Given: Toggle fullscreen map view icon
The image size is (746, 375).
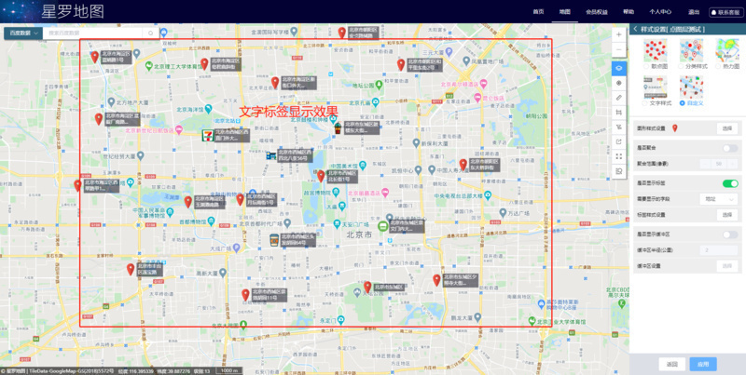Looking at the screenshot, I should tap(619, 156).
